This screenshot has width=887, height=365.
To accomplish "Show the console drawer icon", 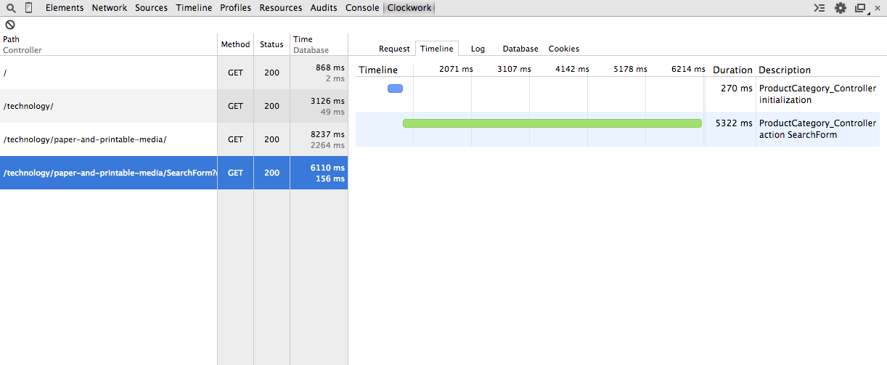I will tap(819, 8).
